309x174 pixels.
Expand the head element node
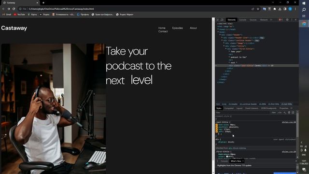click(x=218, y=29)
